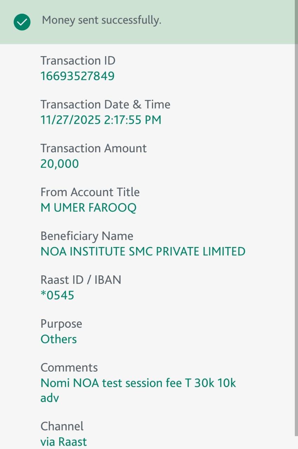Click the From Account Title label
This screenshot has width=298, height=449.
click(90, 192)
